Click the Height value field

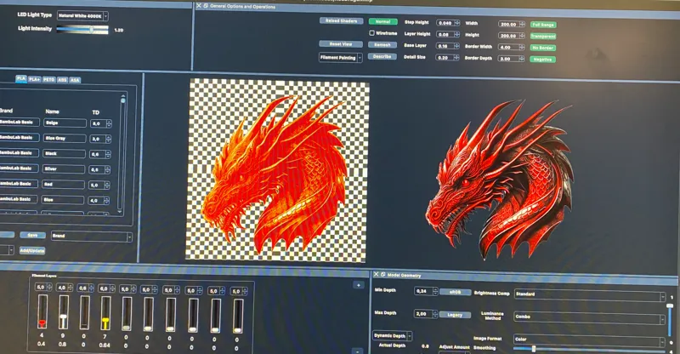coord(512,36)
